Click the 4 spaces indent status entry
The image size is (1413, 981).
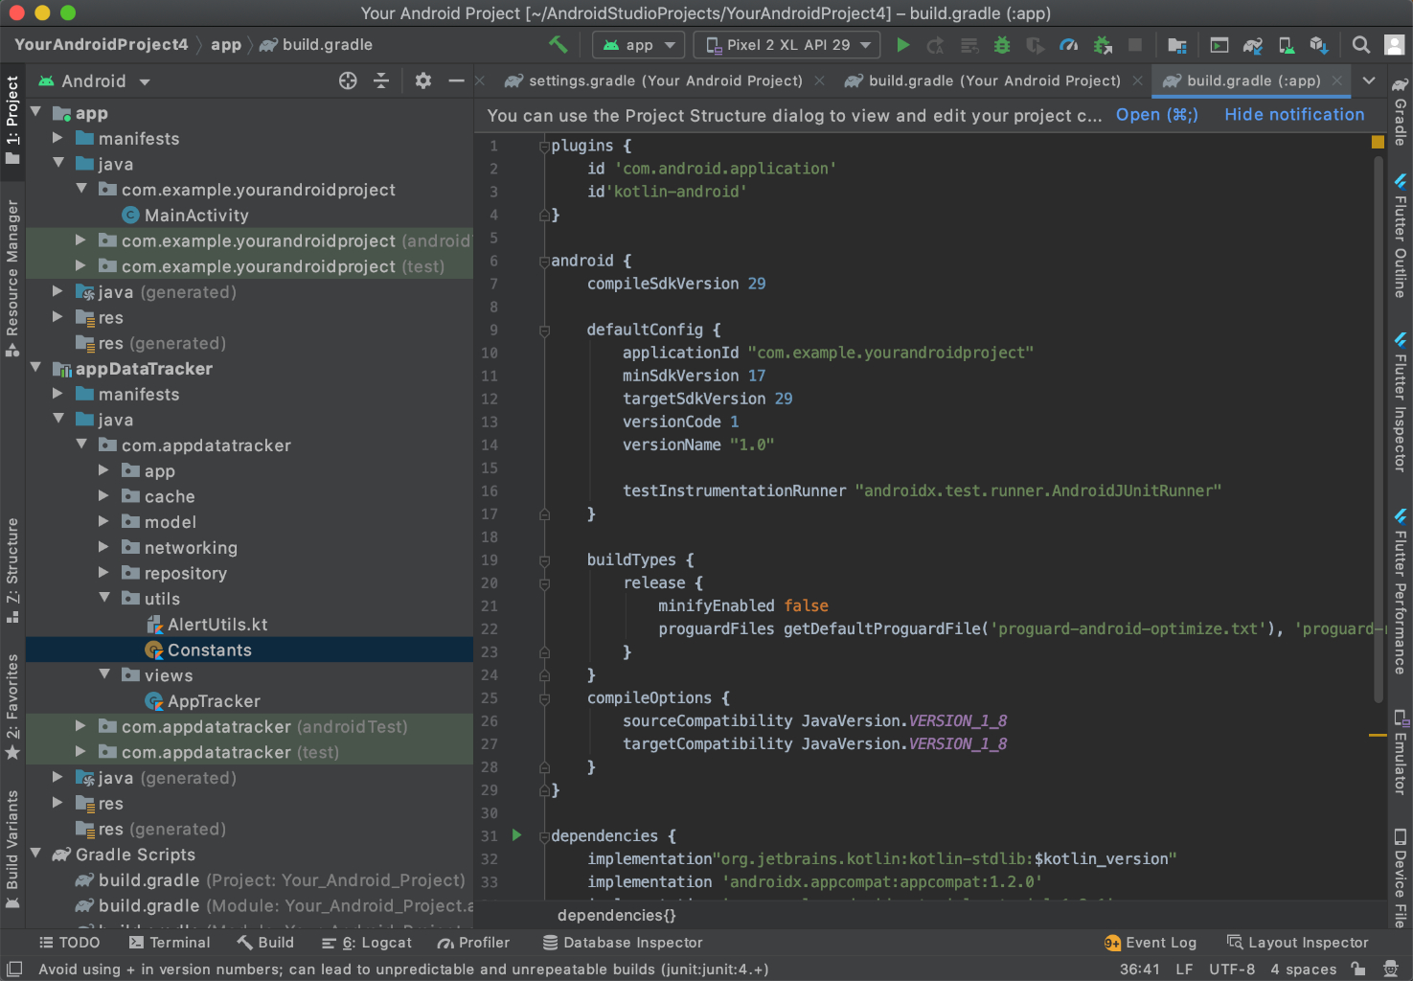pos(1304,969)
